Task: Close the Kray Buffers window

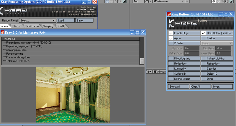Action: pyautogui.click(x=231, y=14)
